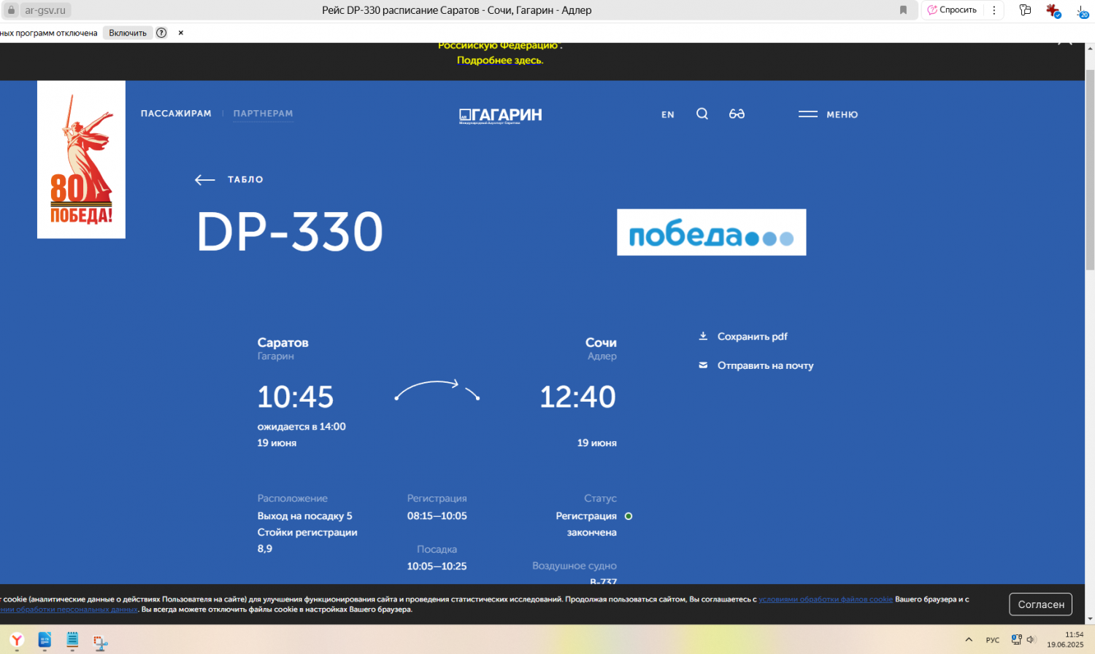Click the arrival time 12:40

(x=577, y=397)
